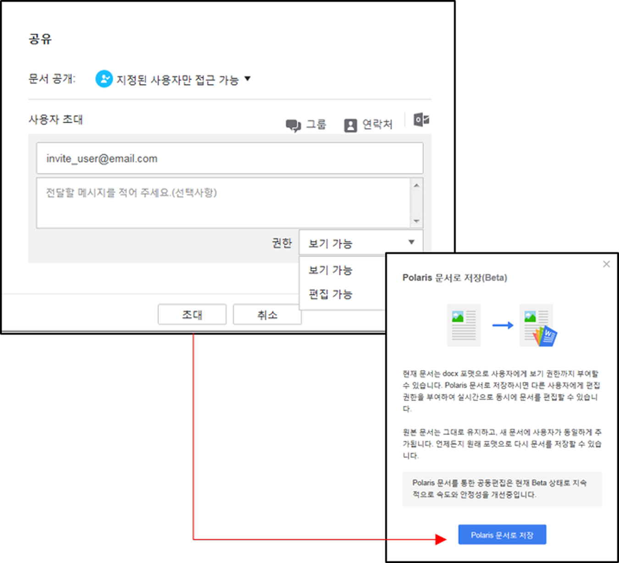Click the group chat bubble icon

click(293, 126)
